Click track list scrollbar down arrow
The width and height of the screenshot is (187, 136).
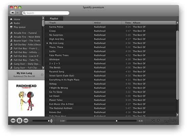click(x=177, y=115)
